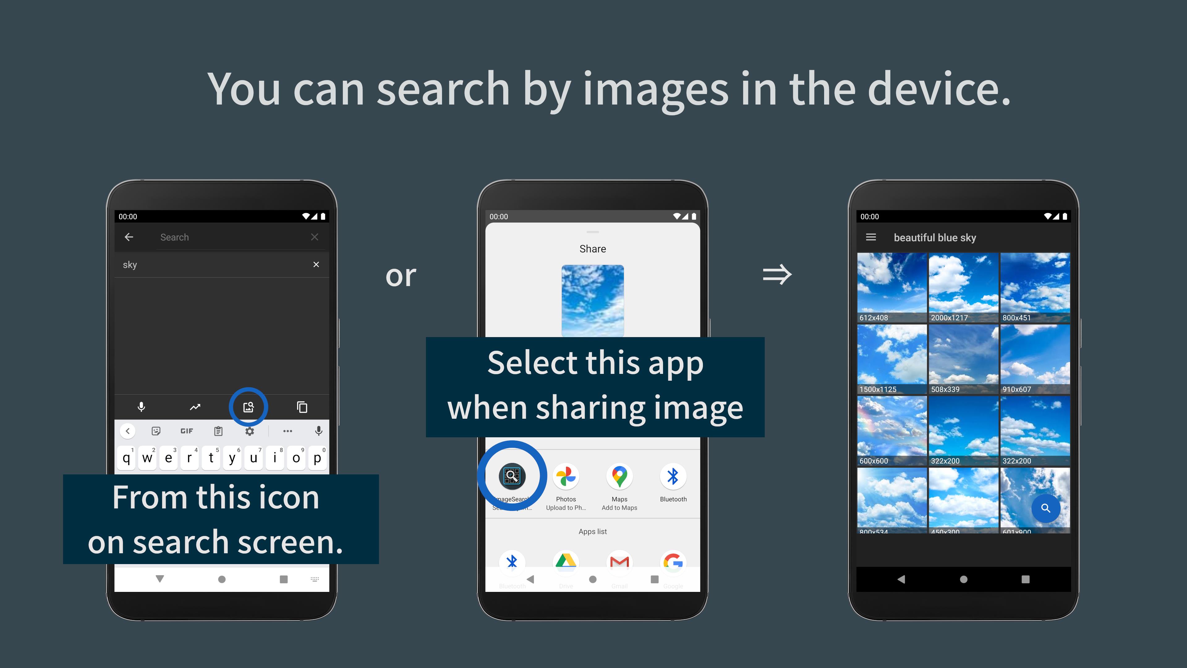
Task: Click the search button on results screen
Action: (x=1046, y=507)
